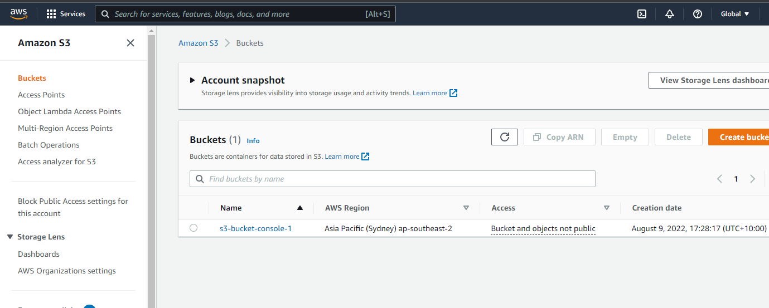Select the s3-bucket-console-1 radio button
This screenshot has width=769, height=308.
pos(194,228)
